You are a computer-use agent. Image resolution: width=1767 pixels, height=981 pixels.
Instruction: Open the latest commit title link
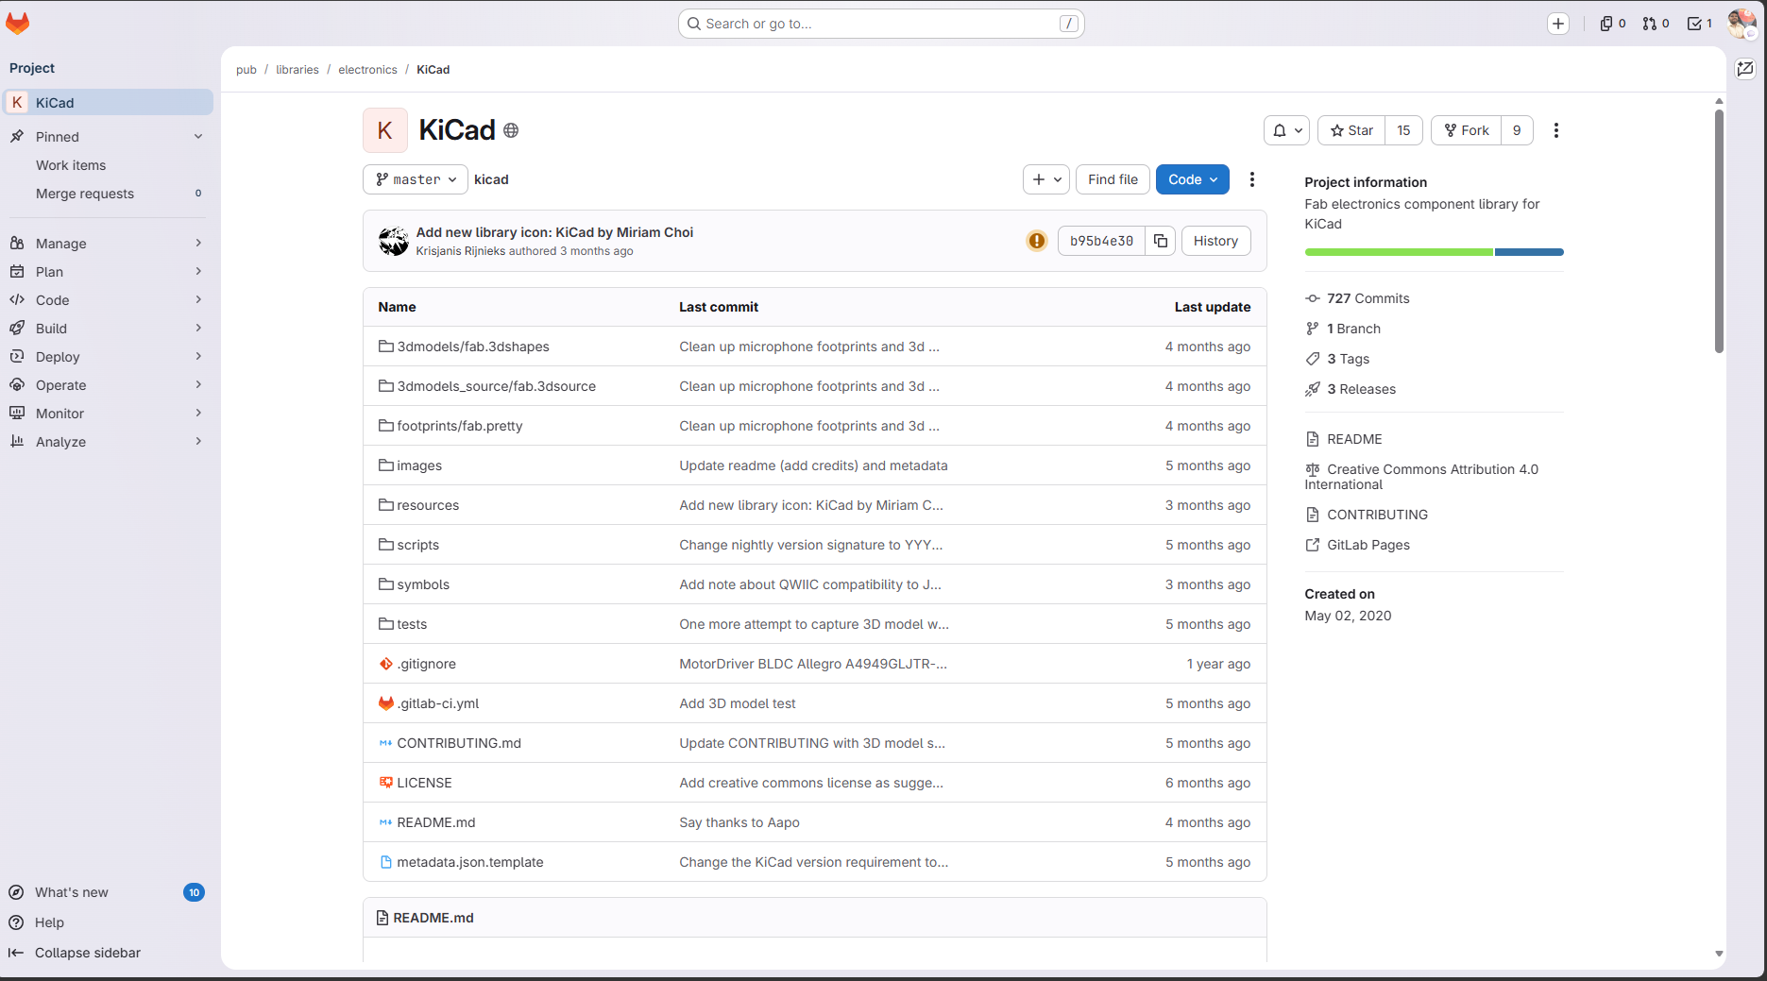tap(554, 232)
